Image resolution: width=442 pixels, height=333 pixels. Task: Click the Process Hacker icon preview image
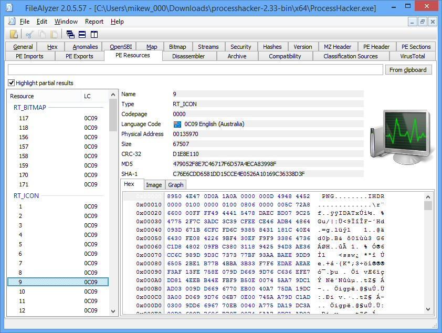tap(402, 137)
